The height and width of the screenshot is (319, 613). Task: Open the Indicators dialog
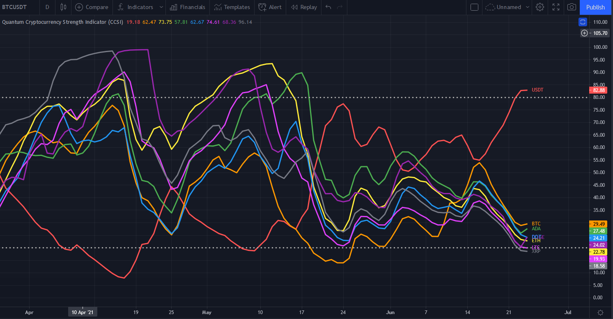[x=135, y=7]
